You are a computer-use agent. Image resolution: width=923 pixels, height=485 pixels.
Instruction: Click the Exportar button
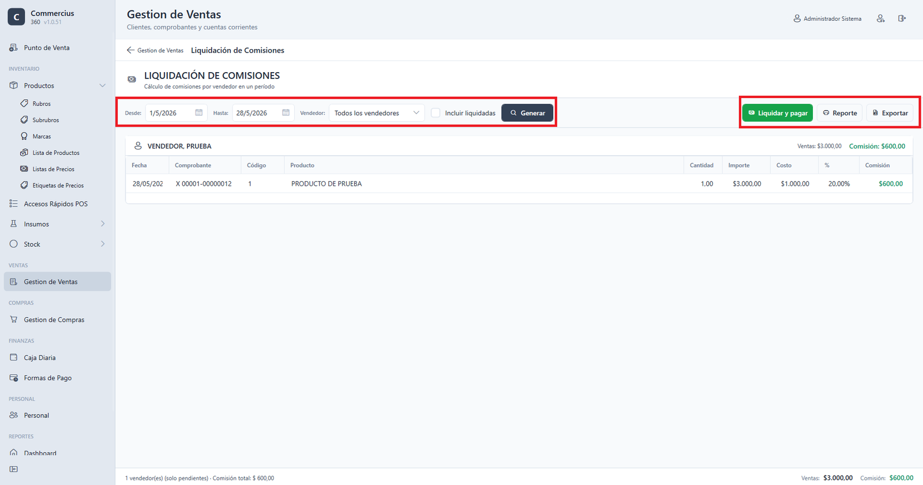point(890,113)
